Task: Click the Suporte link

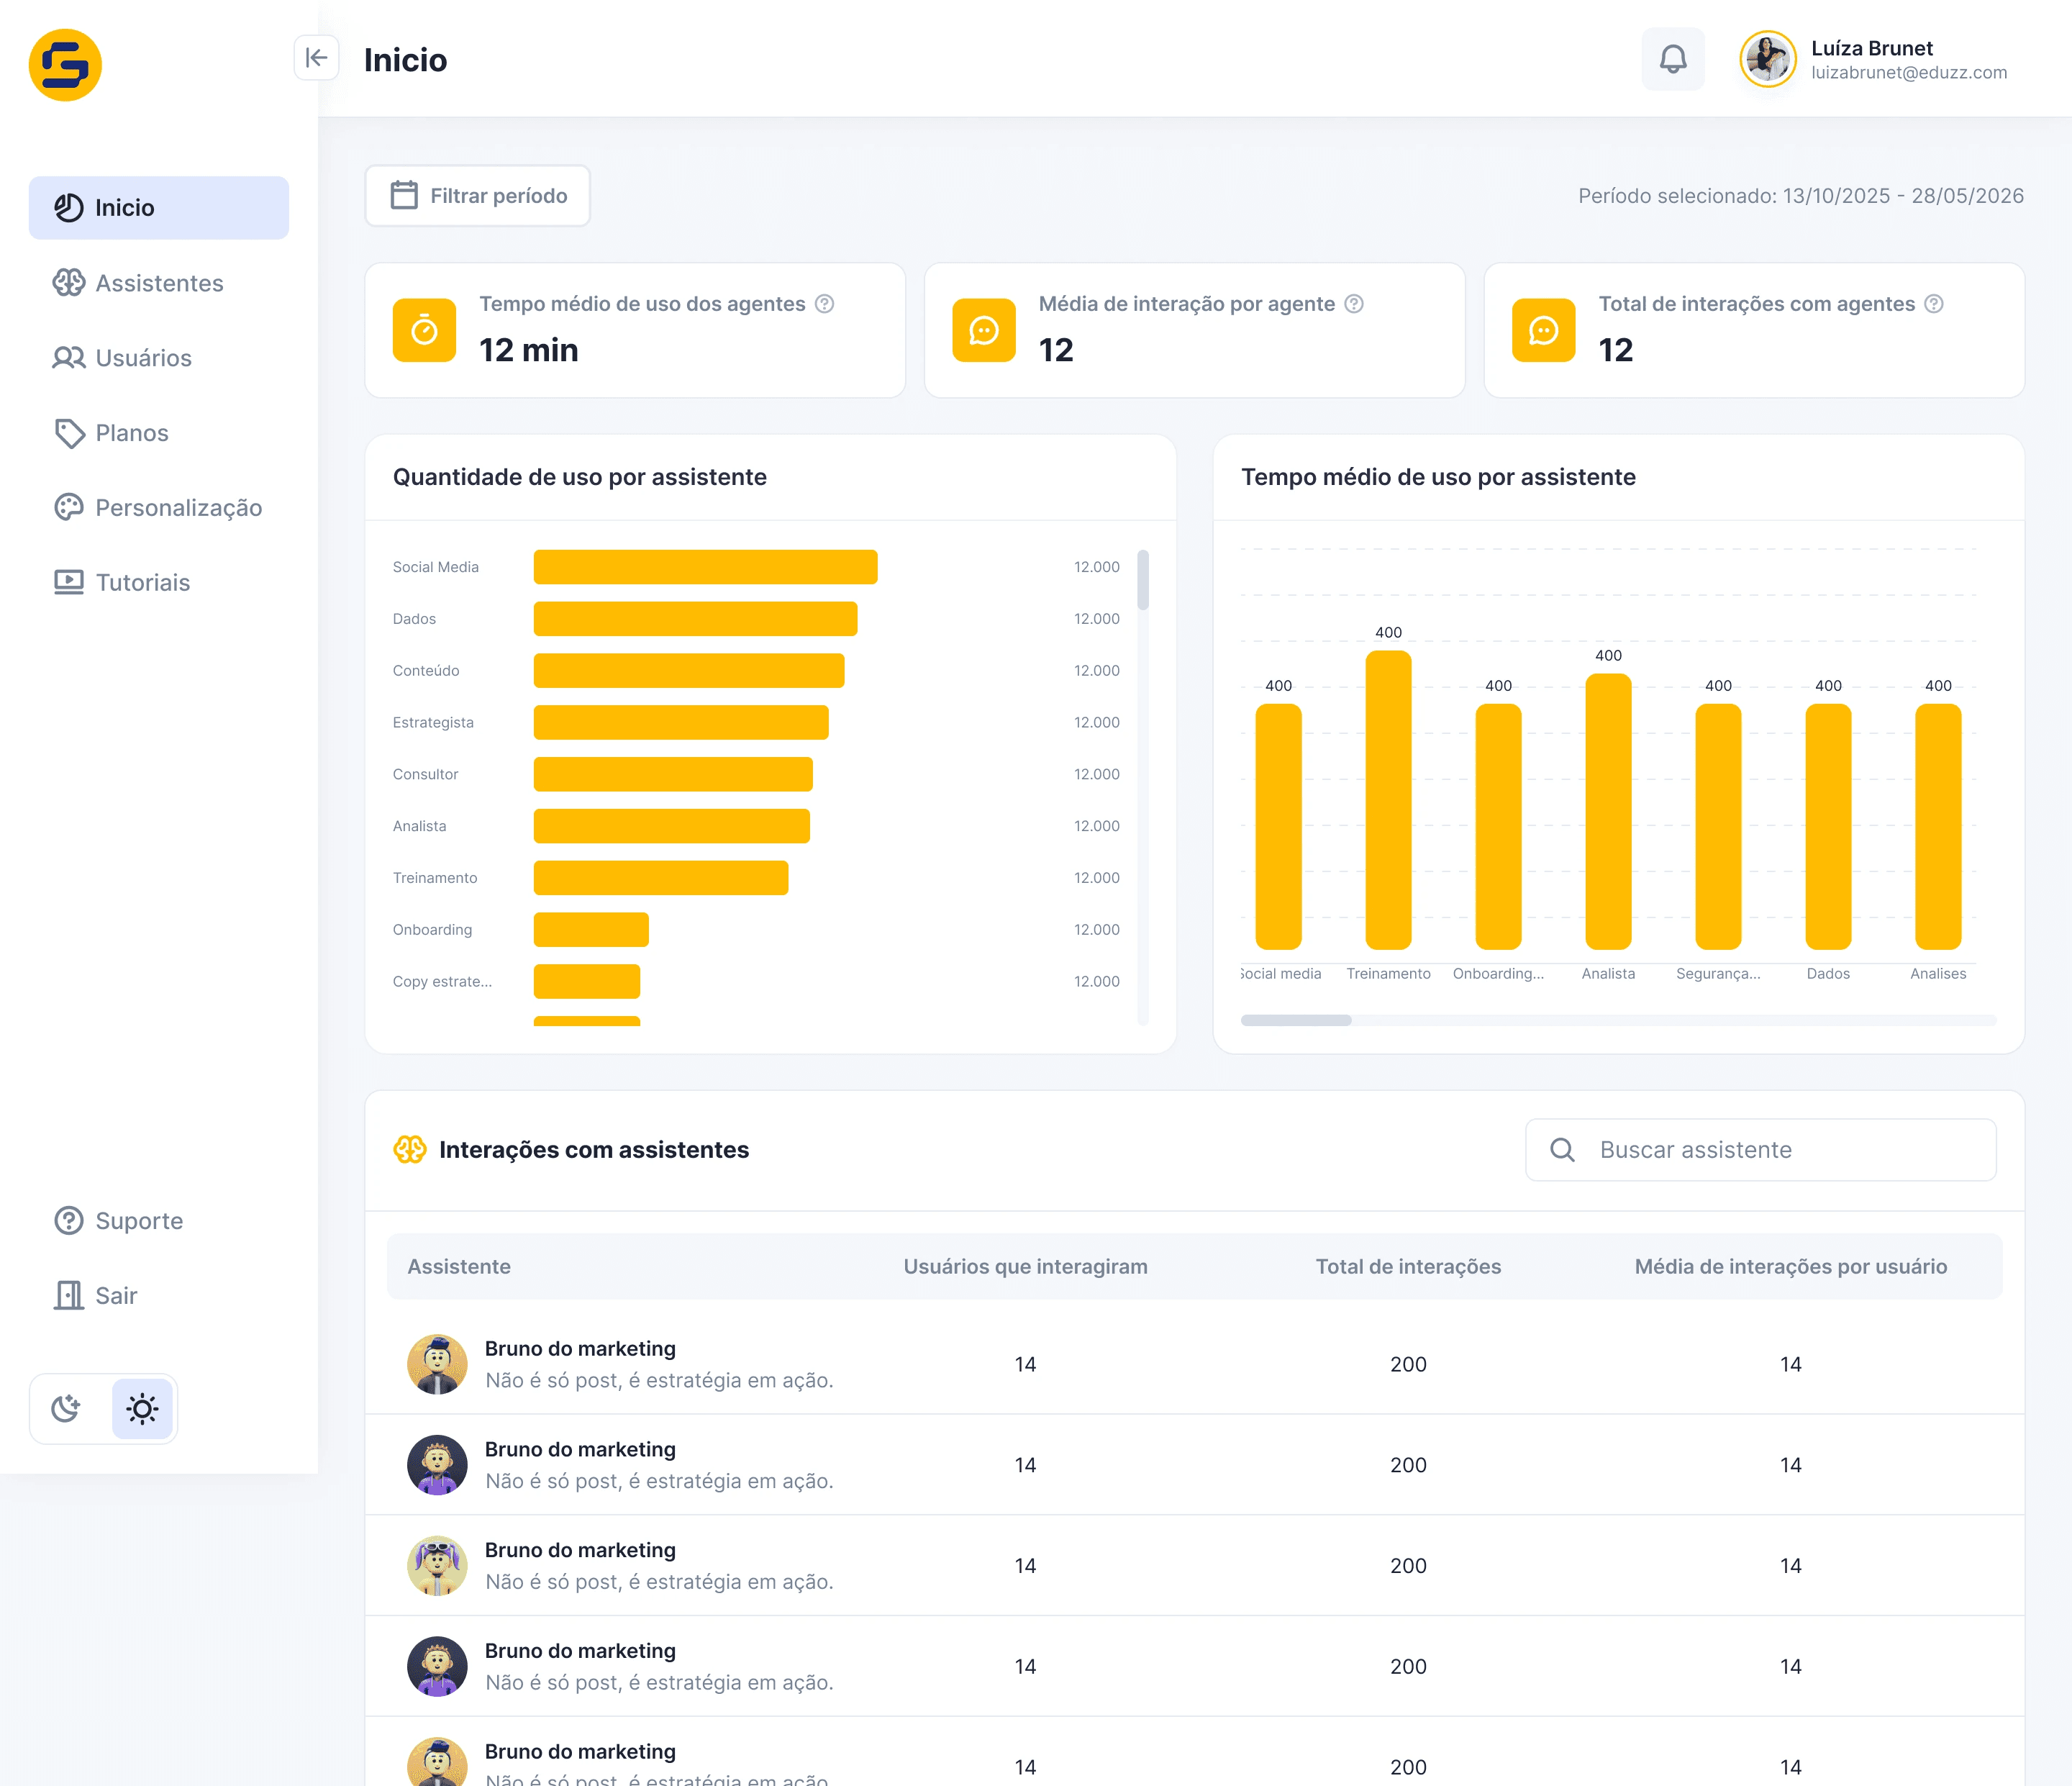Action: tap(139, 1221)
